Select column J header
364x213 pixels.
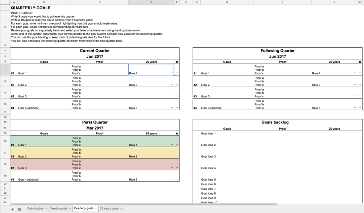click(334, 2)
